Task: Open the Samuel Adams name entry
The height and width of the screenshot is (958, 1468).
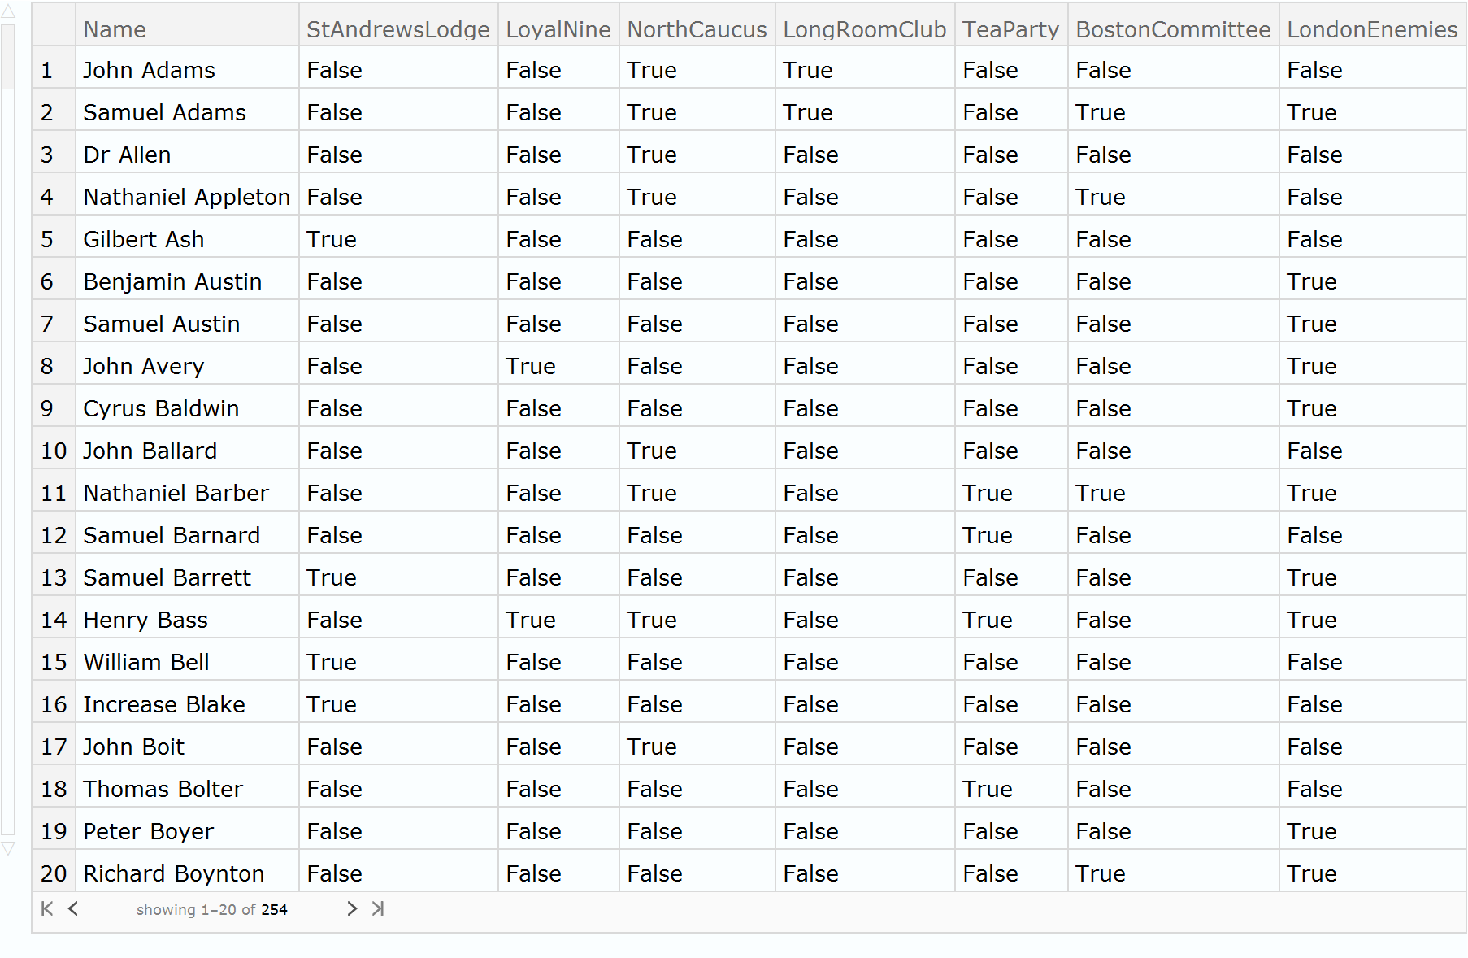Action: [164, 112]
